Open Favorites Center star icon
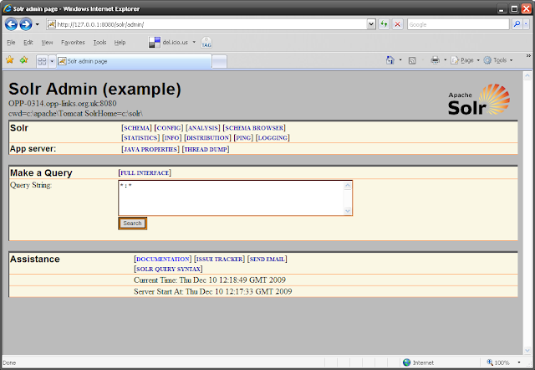Viewport: 535px width, 370px height. tap(9, 60)
